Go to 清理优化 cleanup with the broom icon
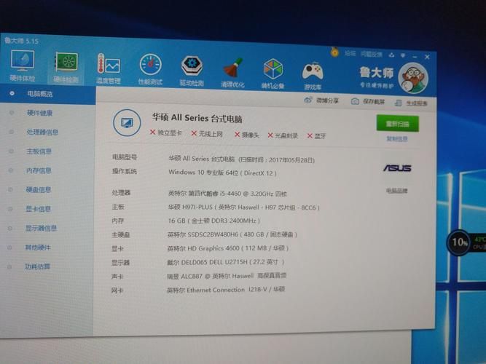This screenshot has width=486, height=364. 232,72
